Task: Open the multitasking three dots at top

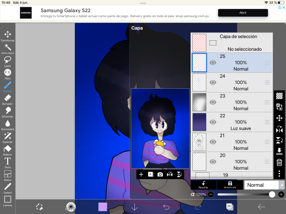Action: 143,3
